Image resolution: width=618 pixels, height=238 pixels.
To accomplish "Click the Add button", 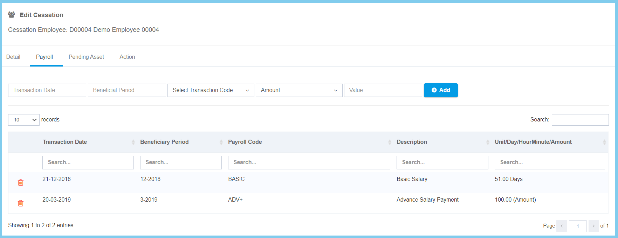I will click(x=441, y=90).
